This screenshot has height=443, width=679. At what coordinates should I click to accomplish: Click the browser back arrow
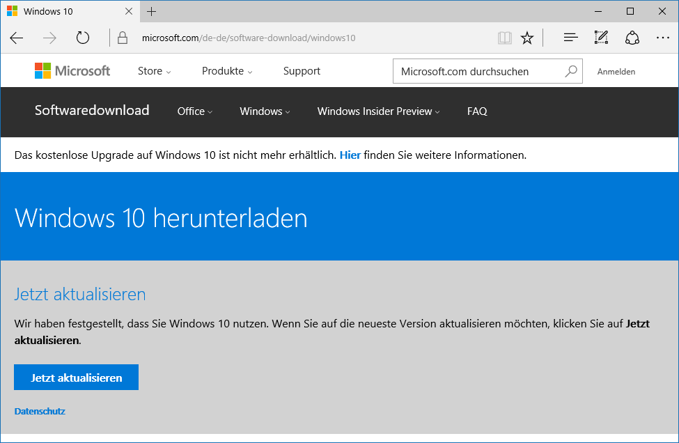(x=17, y=38)
